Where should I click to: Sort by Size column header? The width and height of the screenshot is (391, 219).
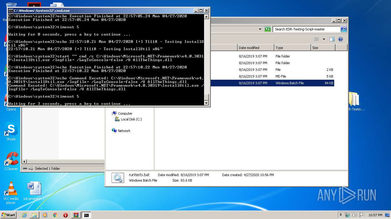click(323, 48)
